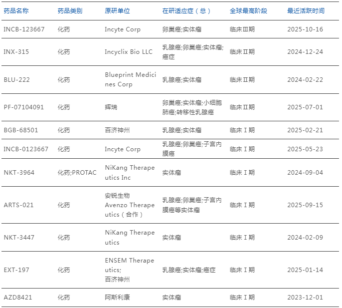Click NiKang Therapeutics Inc originator cell
Viewport: 342px width, 308px height.
pyautogui.click(x=130, y=173)
